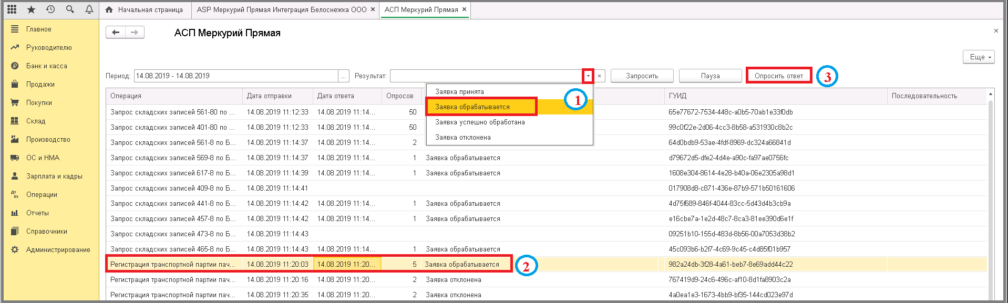Screen dimensions: 1008x303
Task: Open the Администрирование section link
Action: click(58, 249)
